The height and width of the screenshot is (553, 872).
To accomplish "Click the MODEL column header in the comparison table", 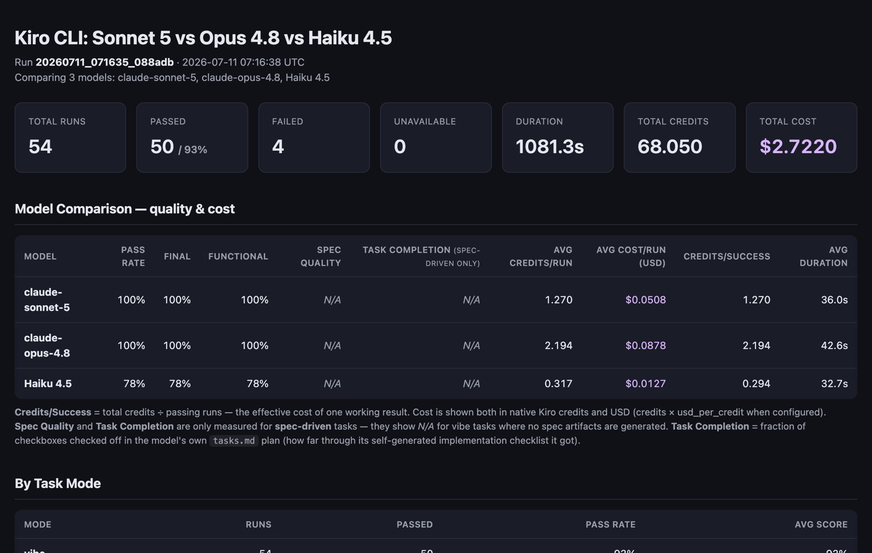I will 40,256.
